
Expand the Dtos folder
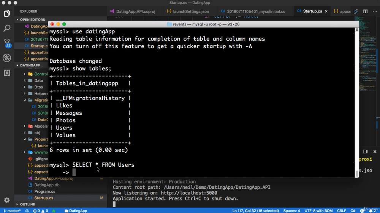tap(35, 87)
